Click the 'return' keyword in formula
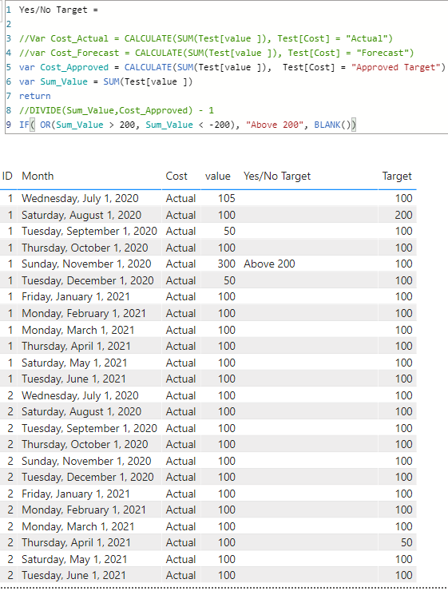Image resolution: width=448 pixels, height=595 pixels. [x=34, y=96]
